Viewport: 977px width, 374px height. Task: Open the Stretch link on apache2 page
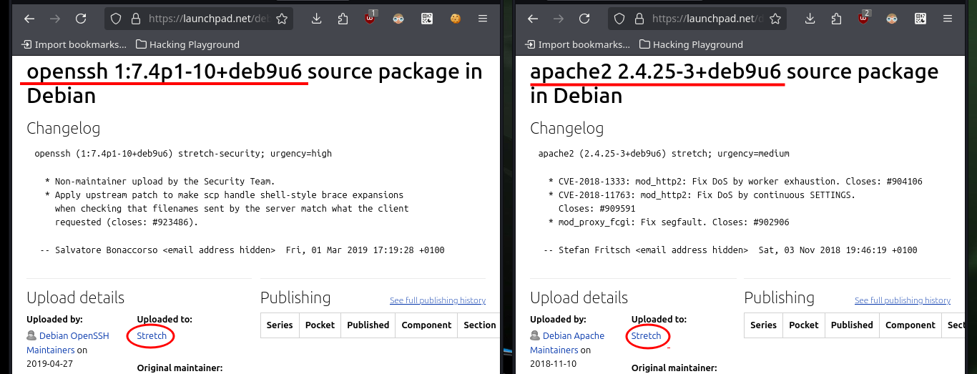pos(647,335)
